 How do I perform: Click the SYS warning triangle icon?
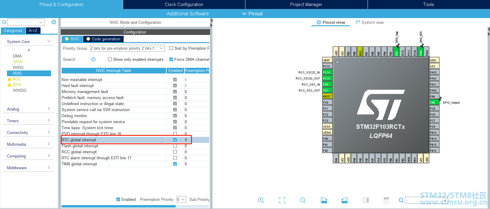(x=9, y=85)
